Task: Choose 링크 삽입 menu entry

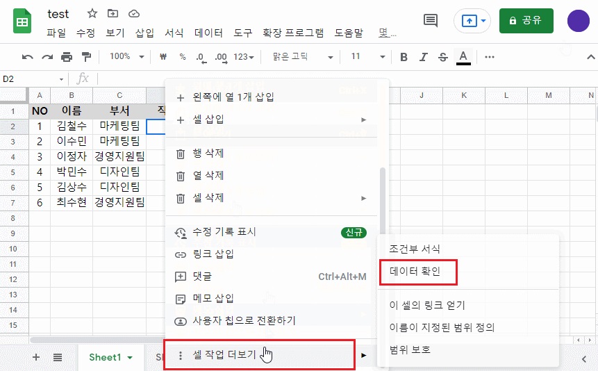Action: pos(271,254)
